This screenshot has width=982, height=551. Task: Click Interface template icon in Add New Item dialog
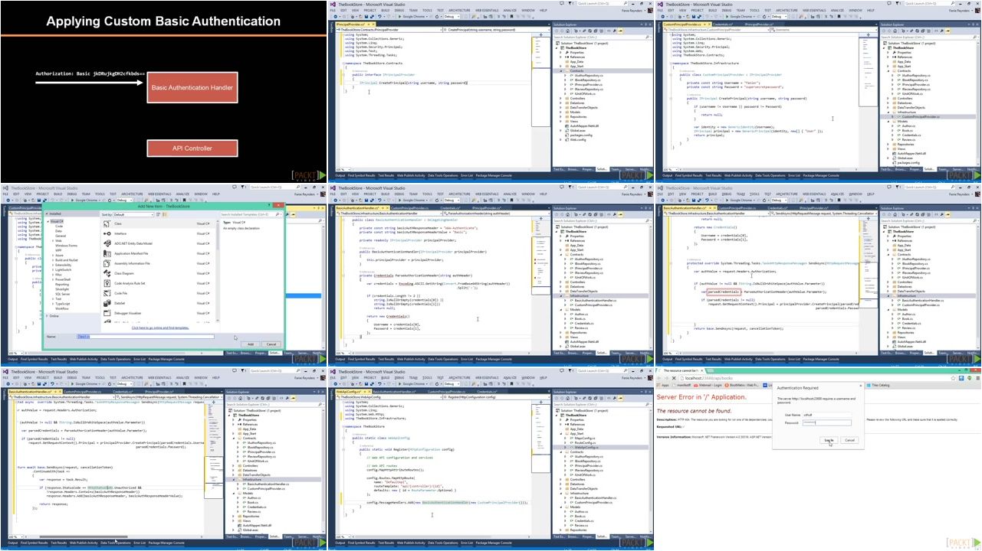(107, 233)
